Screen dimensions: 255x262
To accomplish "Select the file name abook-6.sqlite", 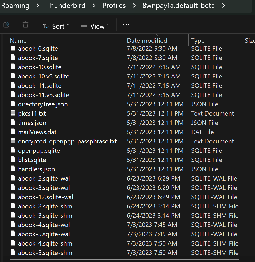I will (x=38, y=49).
